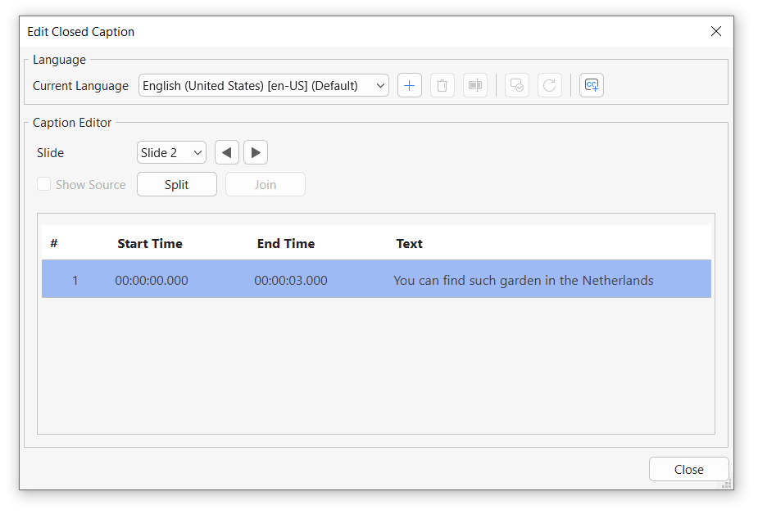Click the Join button

click(265, 184)
